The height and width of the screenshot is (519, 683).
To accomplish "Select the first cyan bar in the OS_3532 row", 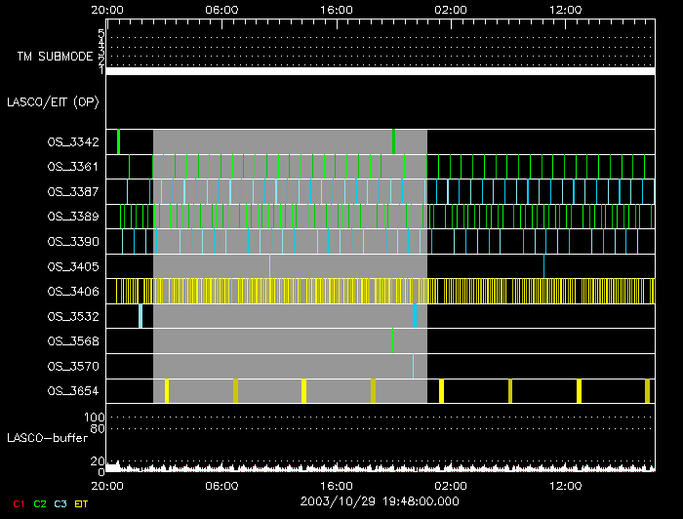I will tap(141, 315).
